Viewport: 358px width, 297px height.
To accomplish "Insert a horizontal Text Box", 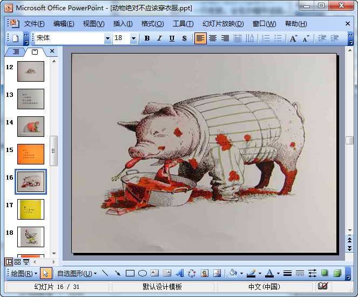I will point(155,273).
